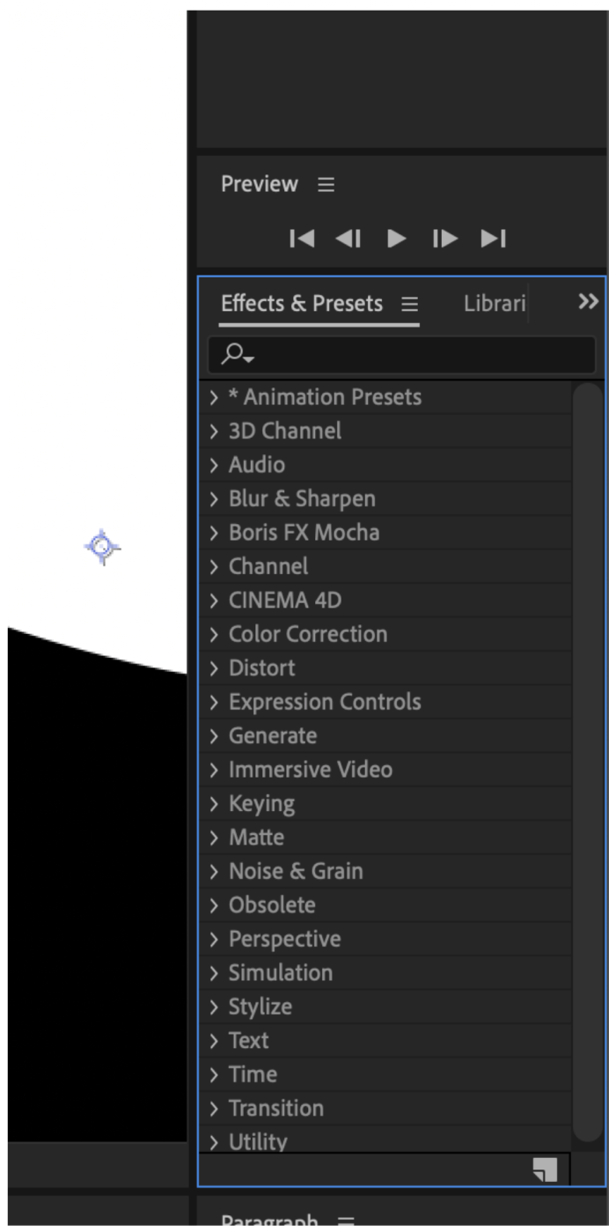Image resolution: width=616 pixels, height=1232 pixels.
Task: Expand the Color Correction category
Action: (x=214, y=635)
